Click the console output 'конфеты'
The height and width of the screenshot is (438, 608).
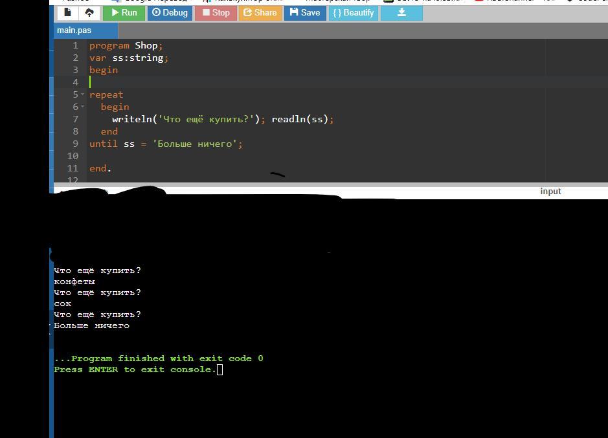click(x=74, y=281)
